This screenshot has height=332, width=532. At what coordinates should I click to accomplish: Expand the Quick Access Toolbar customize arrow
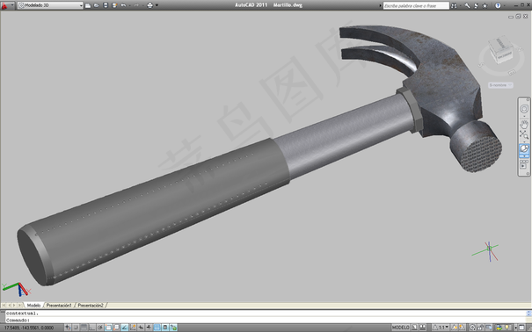coord(157,5)
